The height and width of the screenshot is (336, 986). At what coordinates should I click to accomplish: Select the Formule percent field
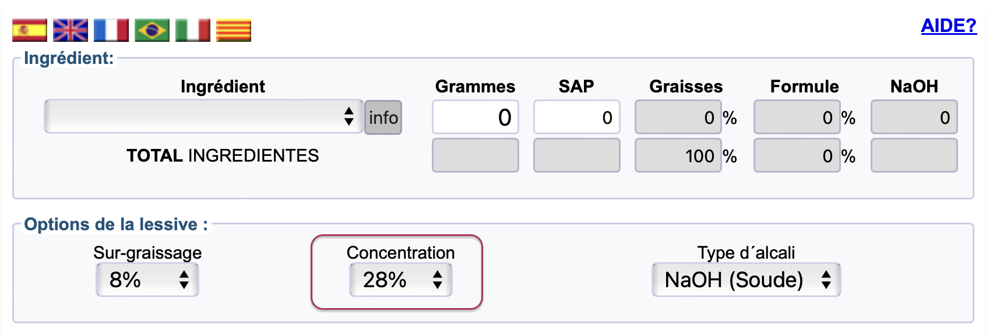coord(796,117)
